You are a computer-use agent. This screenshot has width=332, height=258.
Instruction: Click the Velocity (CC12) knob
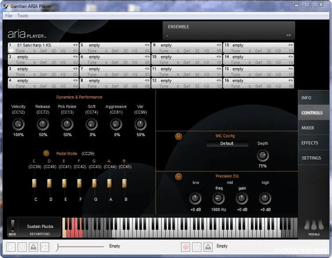[18, 124]
